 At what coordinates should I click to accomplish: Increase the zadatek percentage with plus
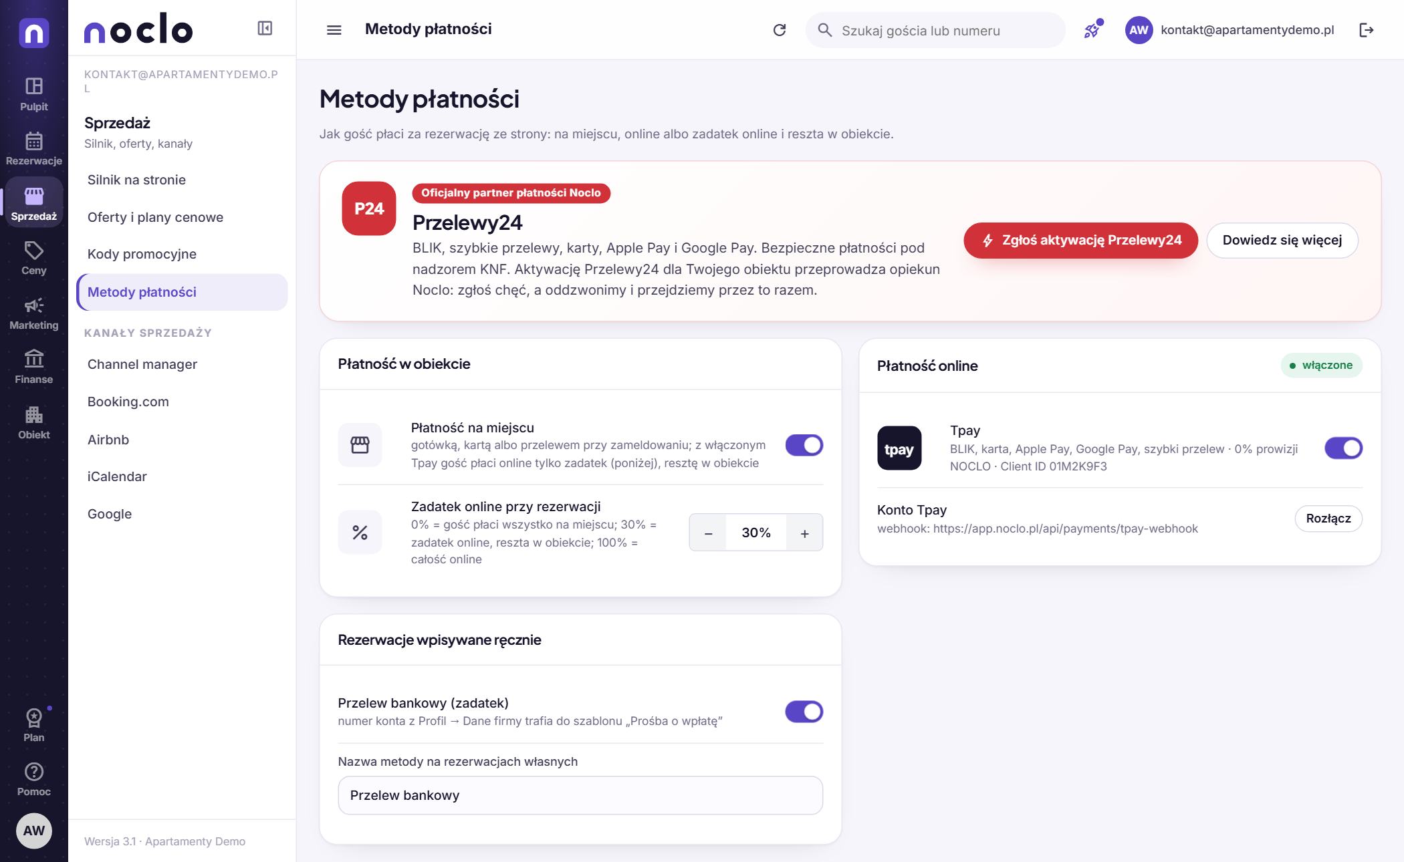804,533
